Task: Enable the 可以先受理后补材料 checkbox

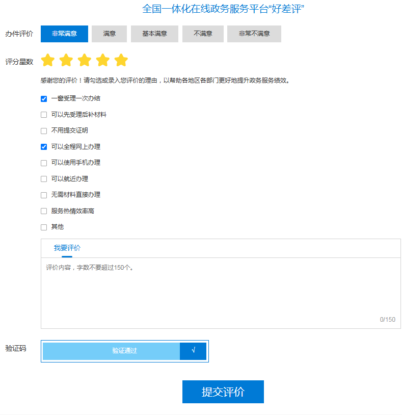Action: (x=44, y=115)
